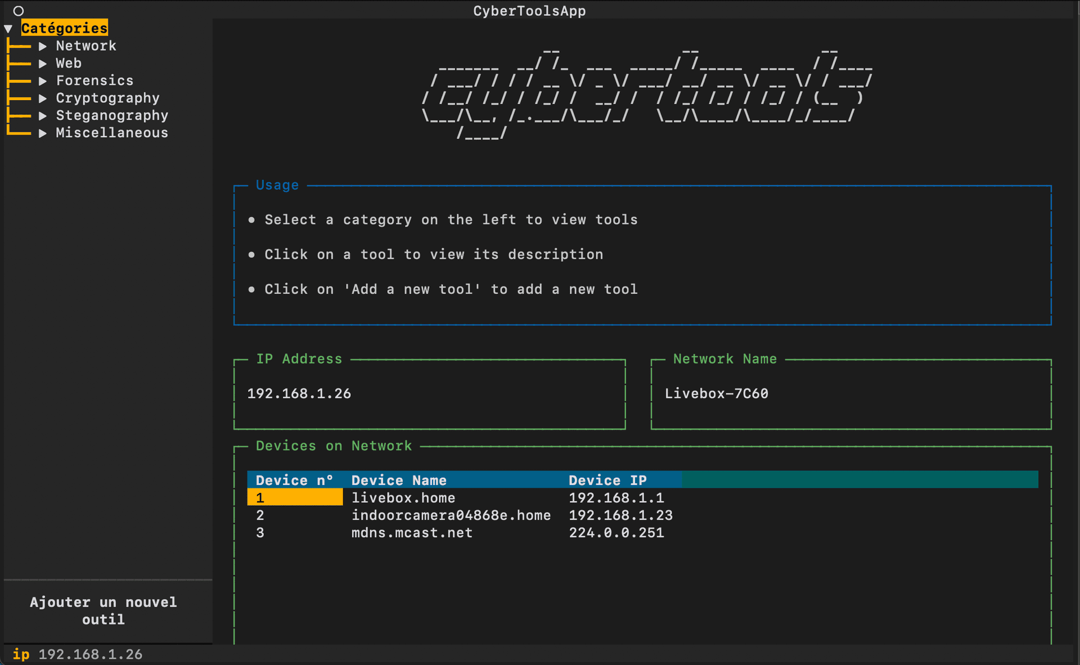The width and height of the screenshot is (1080, 665).
Task: Click device IP 224.0.0.251
Action: [x=616, y=533]
